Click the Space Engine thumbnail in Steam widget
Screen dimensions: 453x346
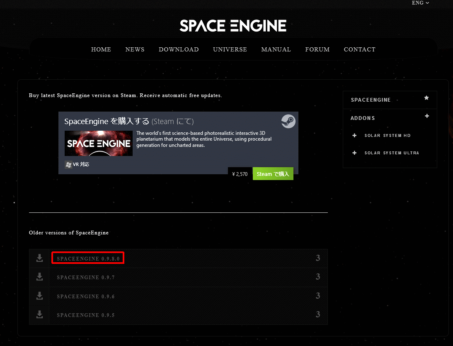pyautogui.click(x=99, y=143)
